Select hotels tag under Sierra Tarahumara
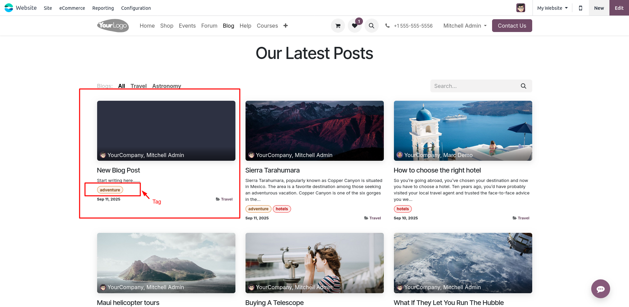Viewport: 629px width, 307px height. (282, 209)
